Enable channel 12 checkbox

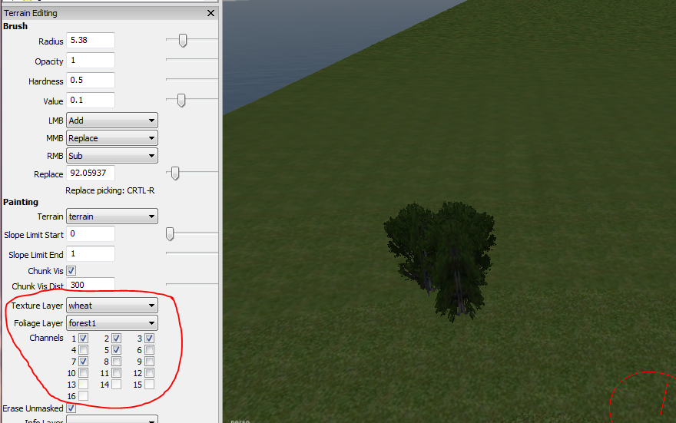(149, 373)
